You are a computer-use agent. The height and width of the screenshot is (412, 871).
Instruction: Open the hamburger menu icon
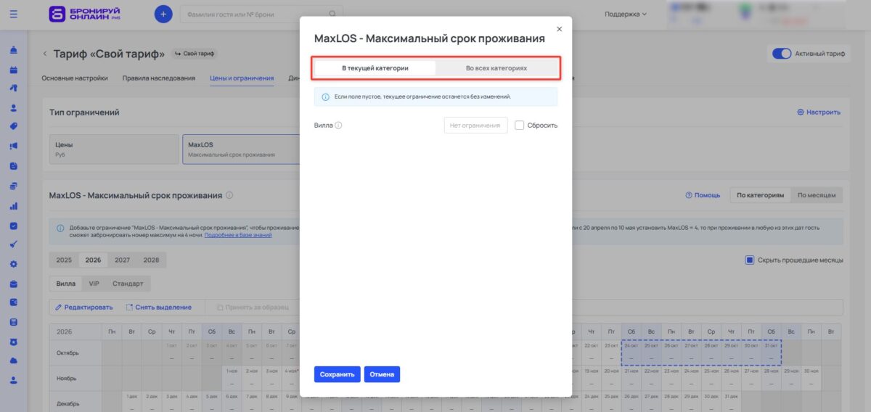tap(14, 13)
